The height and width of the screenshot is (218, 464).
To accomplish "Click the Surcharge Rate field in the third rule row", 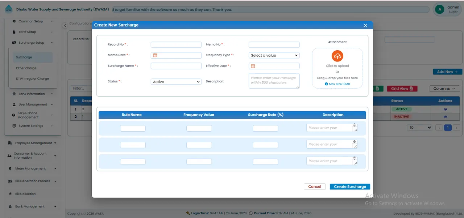I will 265,162.
